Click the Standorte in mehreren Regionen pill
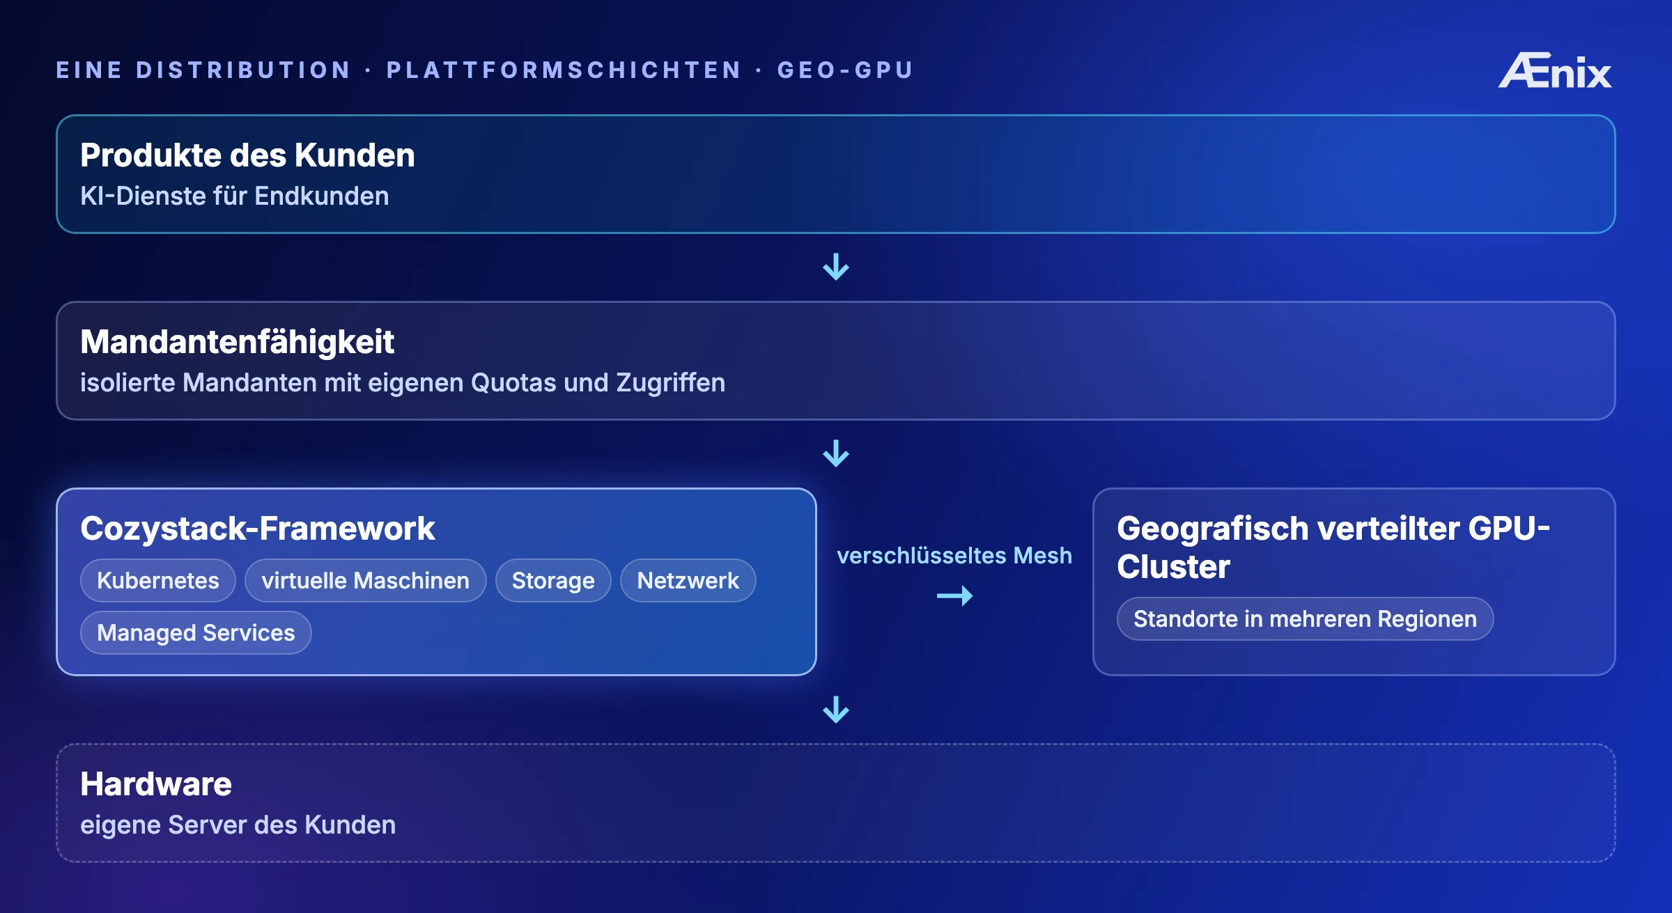Image resolution: width=1672 pixels, height=913 pixels. (1305, 618)
